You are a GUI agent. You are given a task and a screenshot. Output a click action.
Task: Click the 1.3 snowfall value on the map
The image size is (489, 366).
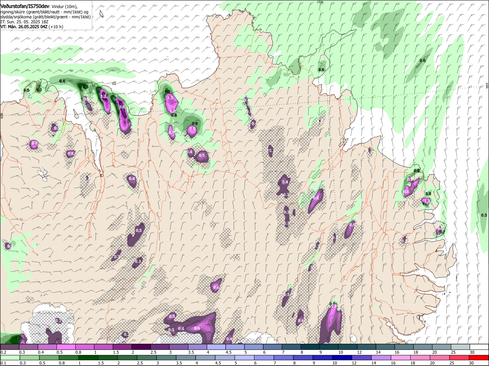tap(170, 98)
